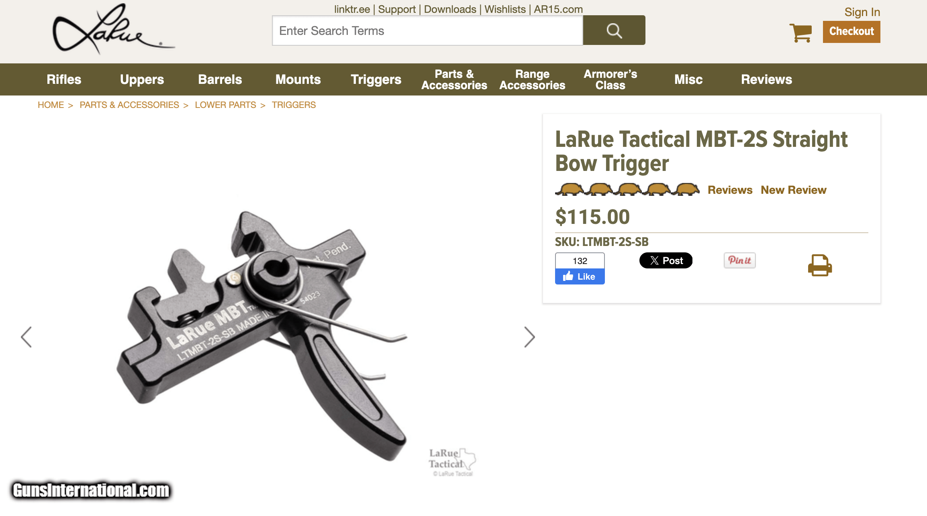This screenshot has height=516, width=927.
Task: Click the Checkout button
Action: tap(851, 32)
